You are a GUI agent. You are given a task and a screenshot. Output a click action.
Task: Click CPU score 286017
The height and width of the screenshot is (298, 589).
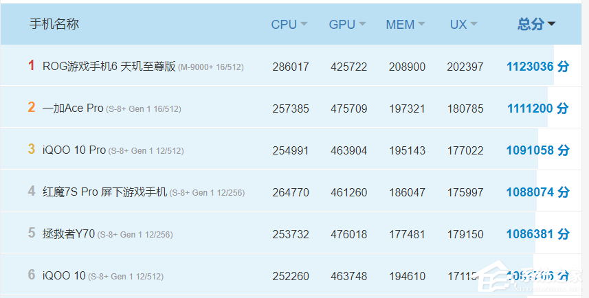click(291, 67)
